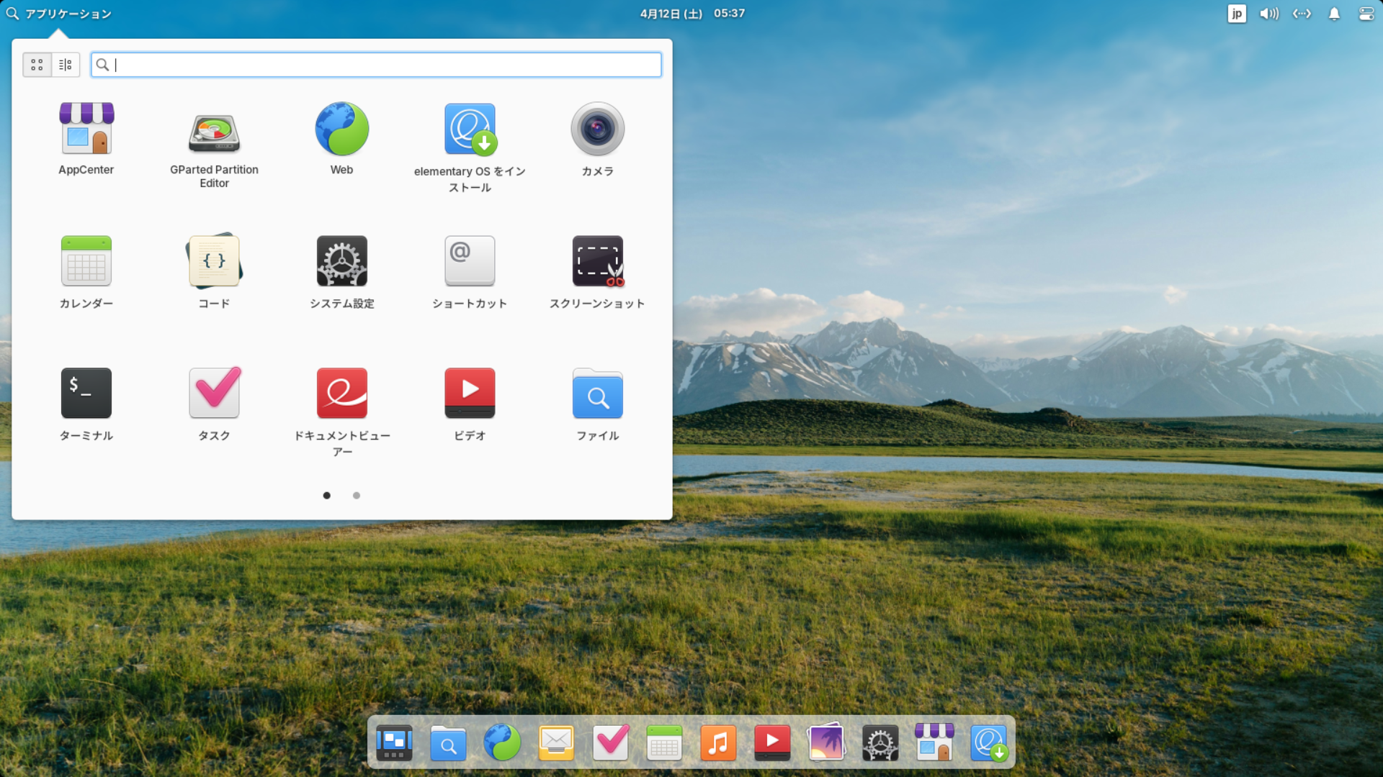Open the カメラ camera app

[597, 129]
